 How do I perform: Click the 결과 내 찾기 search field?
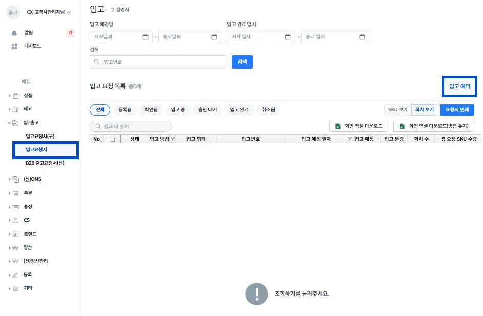tap(131, 126)
